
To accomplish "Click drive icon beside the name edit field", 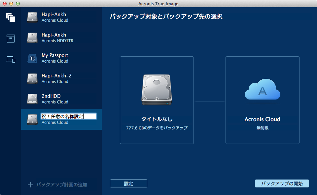I will click(x=32, y=119).
